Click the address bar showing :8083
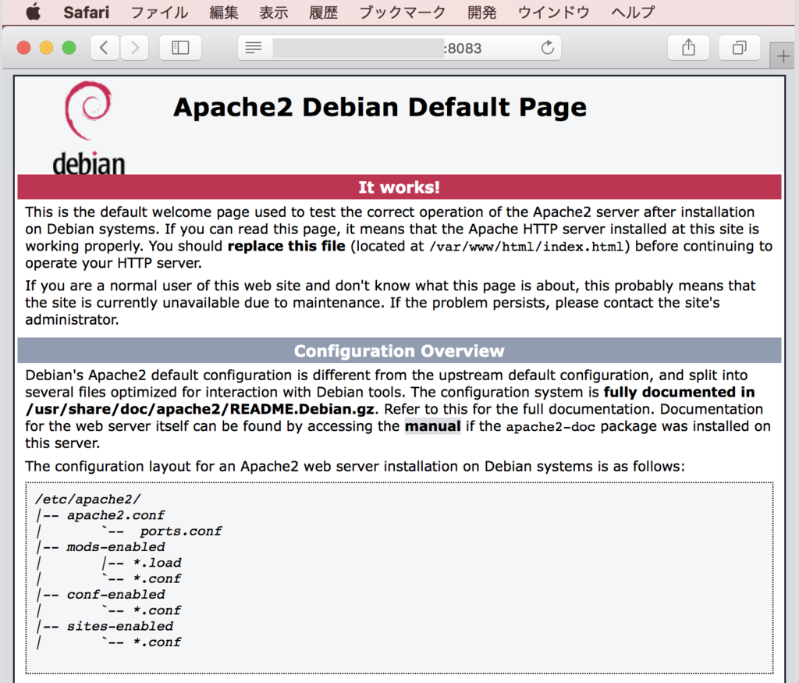The image size is (799, 683). pos(399,48)
